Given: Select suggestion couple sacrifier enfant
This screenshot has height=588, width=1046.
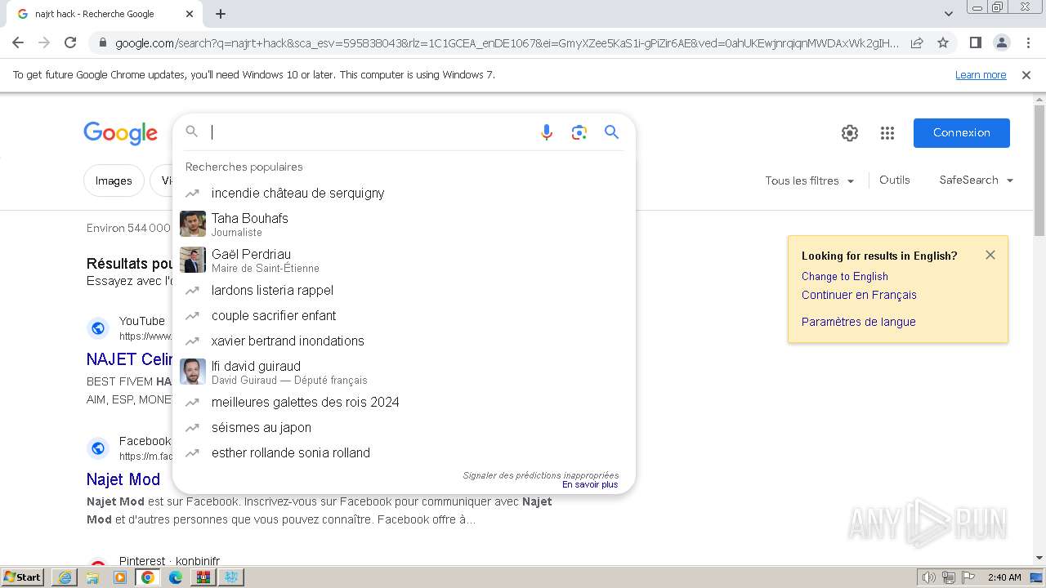Looking at the screenshot, I should click(x=404, y=315).
